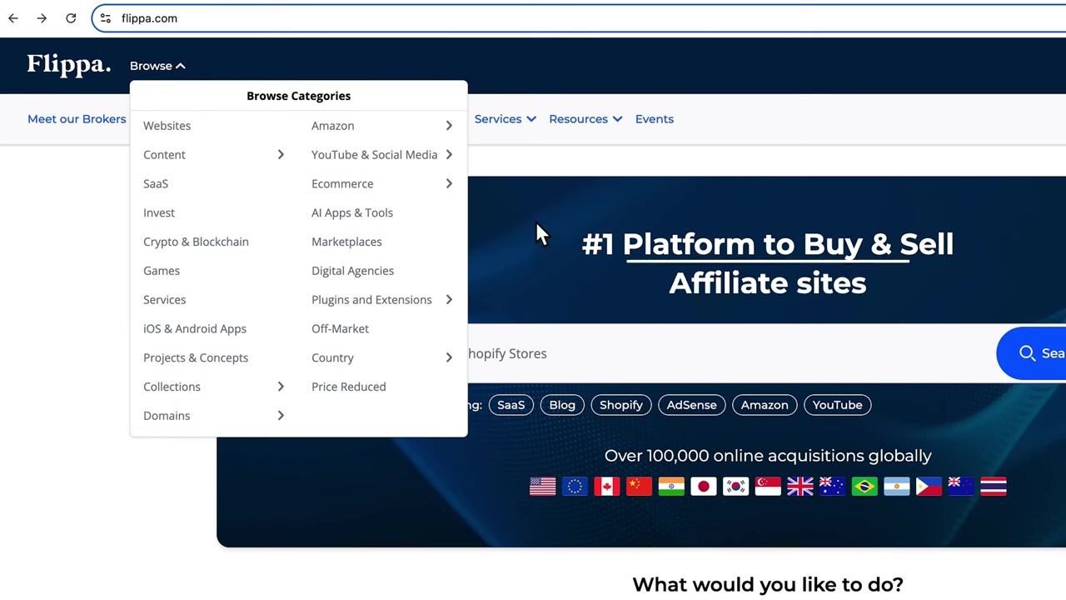
Task: Select Projects & Concepts category
Action: (196, 357)
